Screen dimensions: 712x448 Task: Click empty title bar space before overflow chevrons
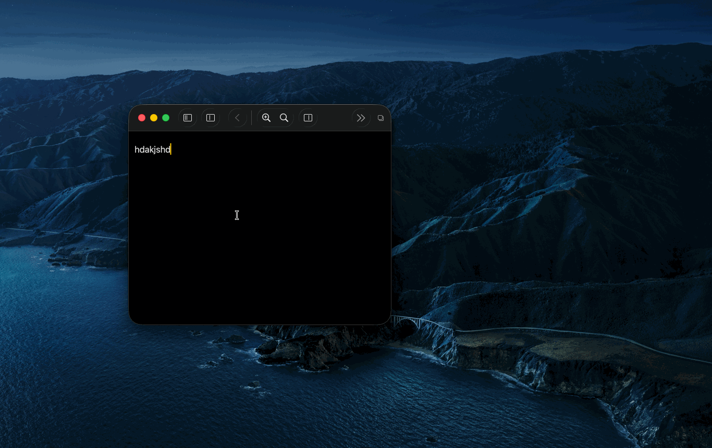click(334, 118)
